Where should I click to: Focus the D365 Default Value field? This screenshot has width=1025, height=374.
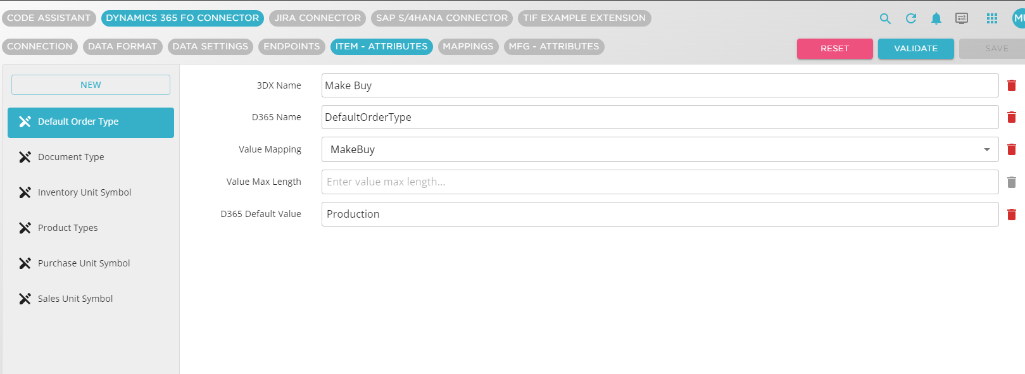tap(659, 215)
